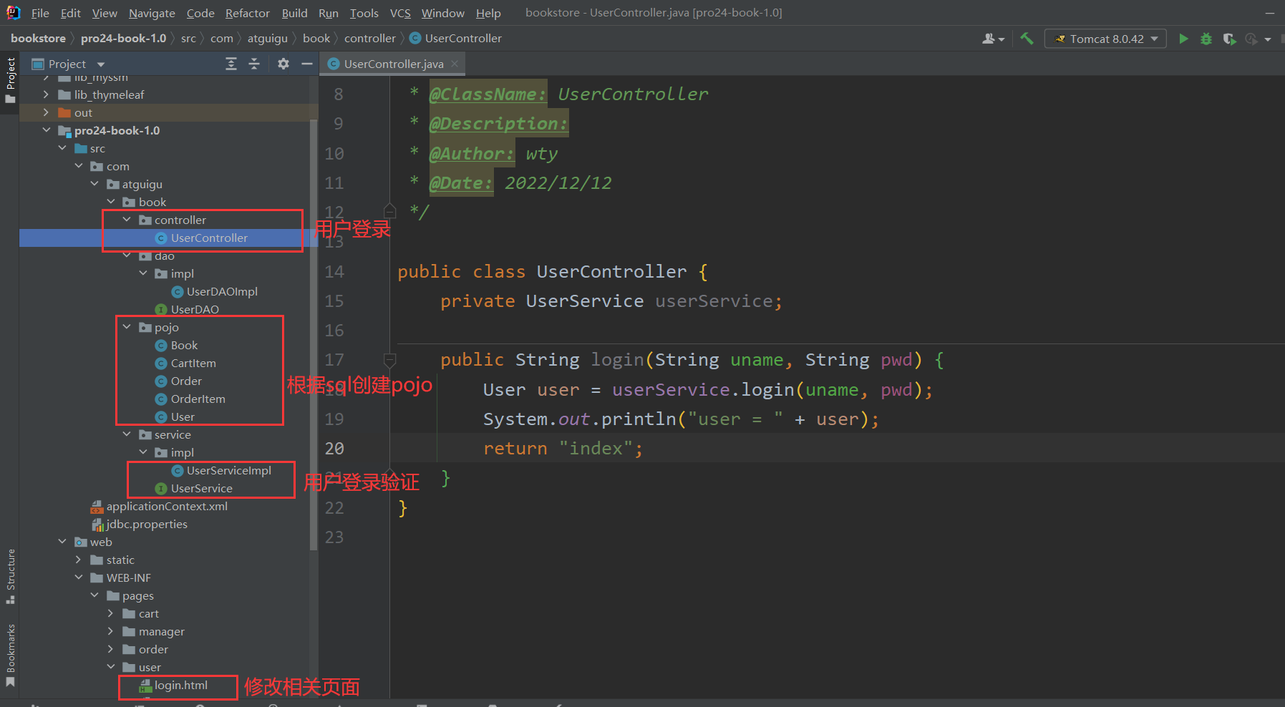Click the Run green play icon
Viewport: 1285px width, 707px height.
tap(1183, 39)
